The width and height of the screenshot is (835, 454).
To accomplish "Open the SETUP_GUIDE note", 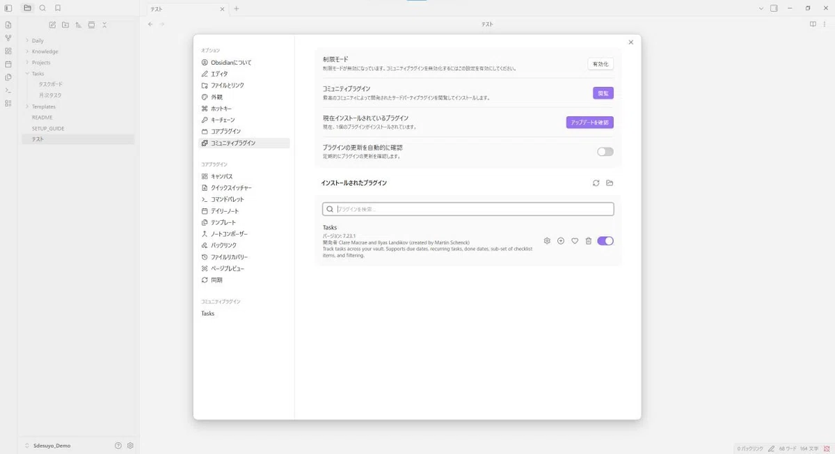I will tap(48, 129).
